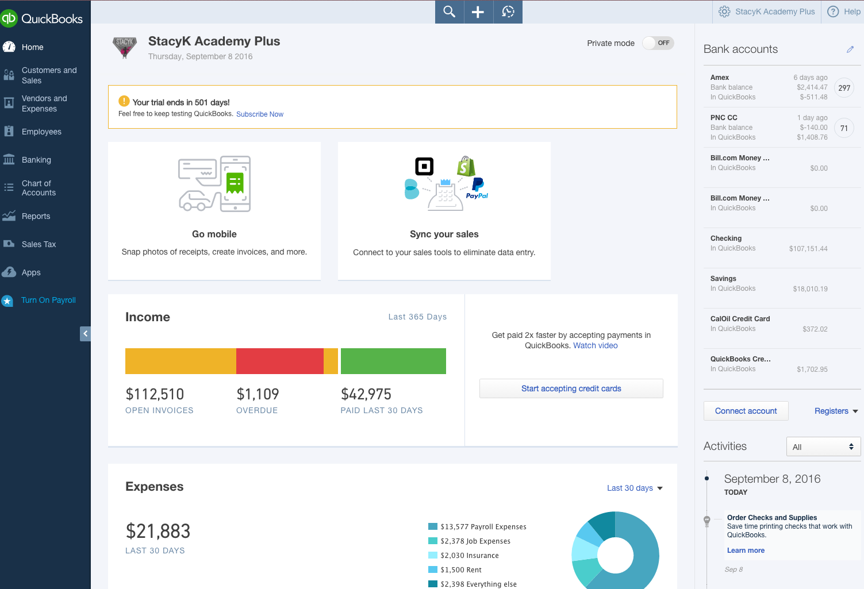864x589 pixels.
Task: Go to Employees page
Action: [41, 132]
